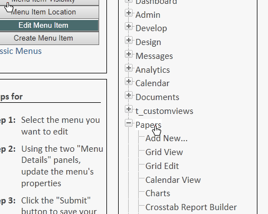Choose Grid View under Papers

click(x=164, y=152)
